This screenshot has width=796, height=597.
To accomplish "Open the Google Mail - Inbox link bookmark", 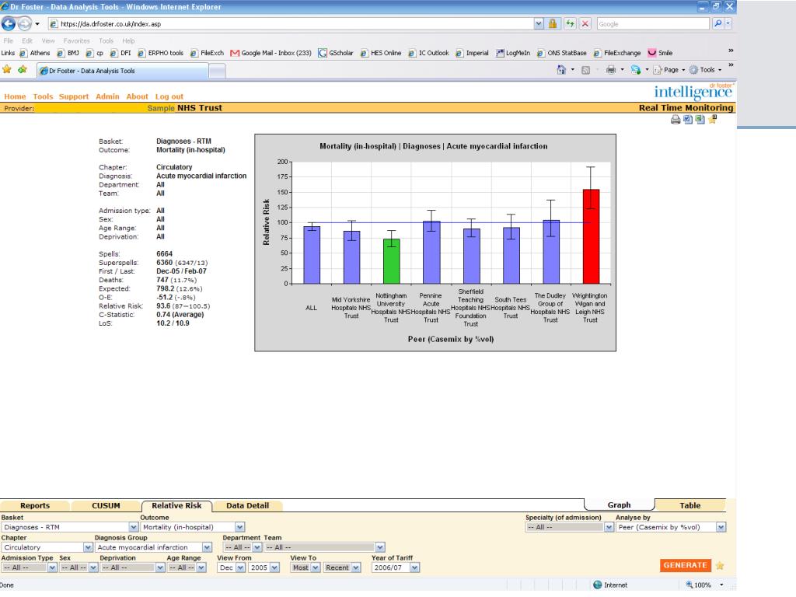I will [271, 53].
